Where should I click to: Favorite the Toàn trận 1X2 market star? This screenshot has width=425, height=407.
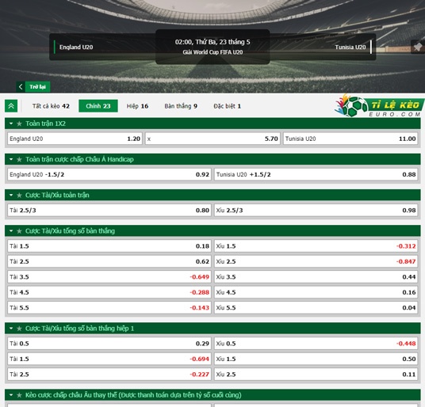coord(19,124)
